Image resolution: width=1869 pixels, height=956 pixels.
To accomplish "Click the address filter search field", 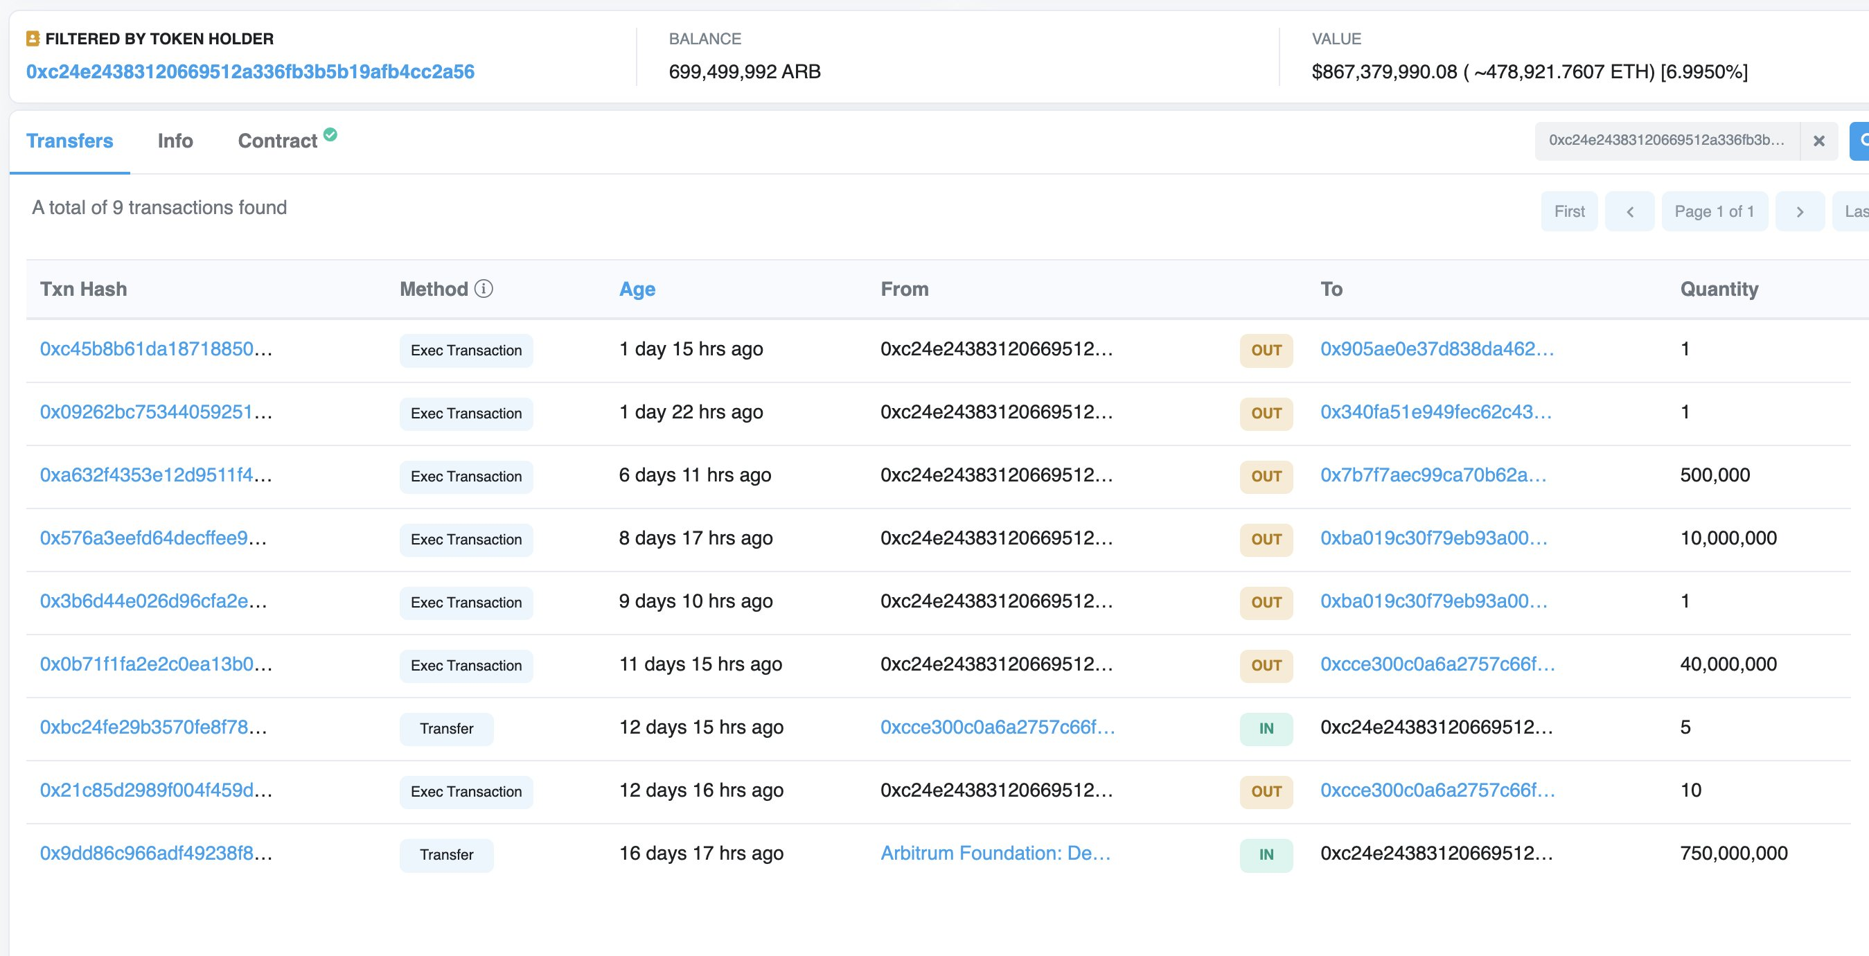I will (1666, 141).
